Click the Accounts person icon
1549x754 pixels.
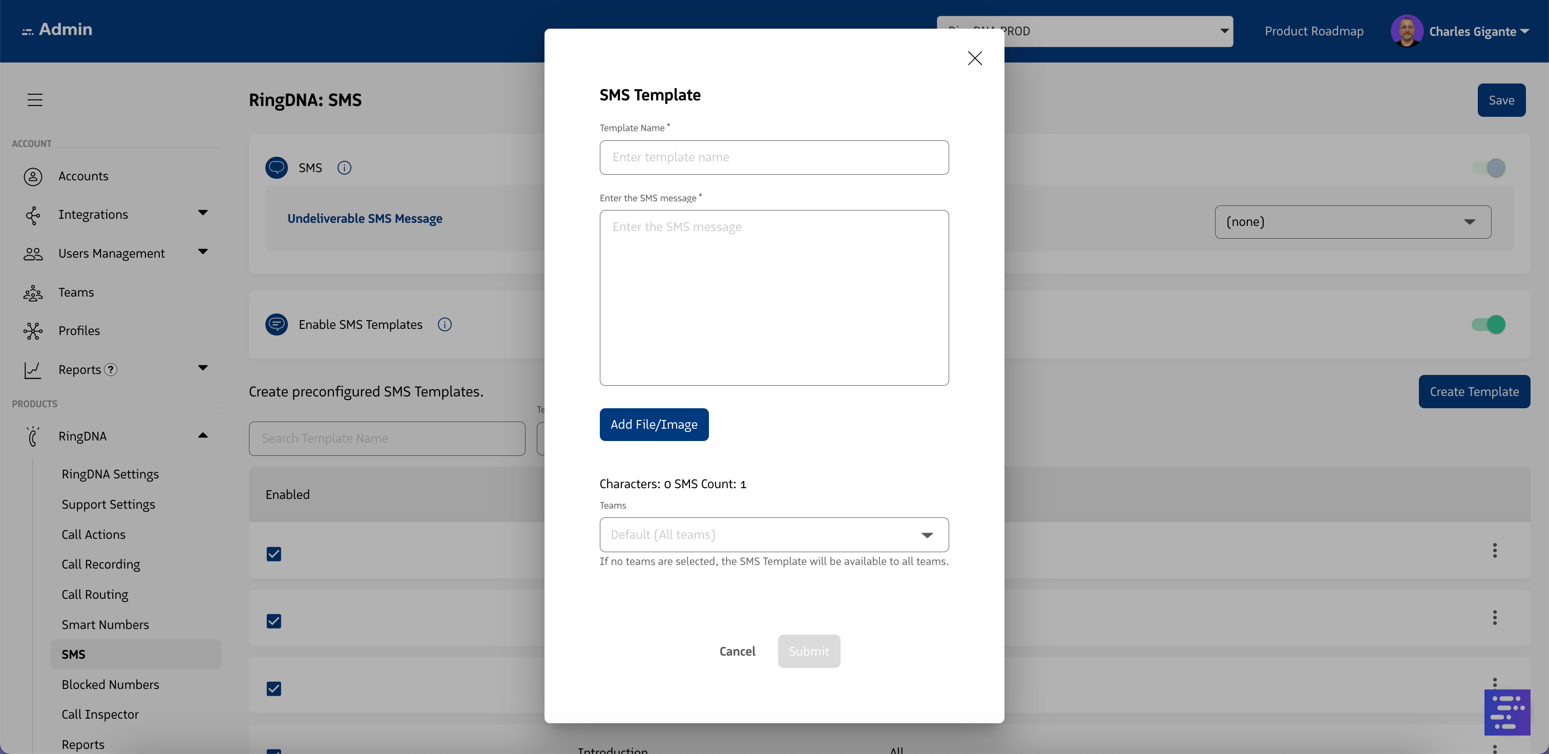click(x=33, y=176)
